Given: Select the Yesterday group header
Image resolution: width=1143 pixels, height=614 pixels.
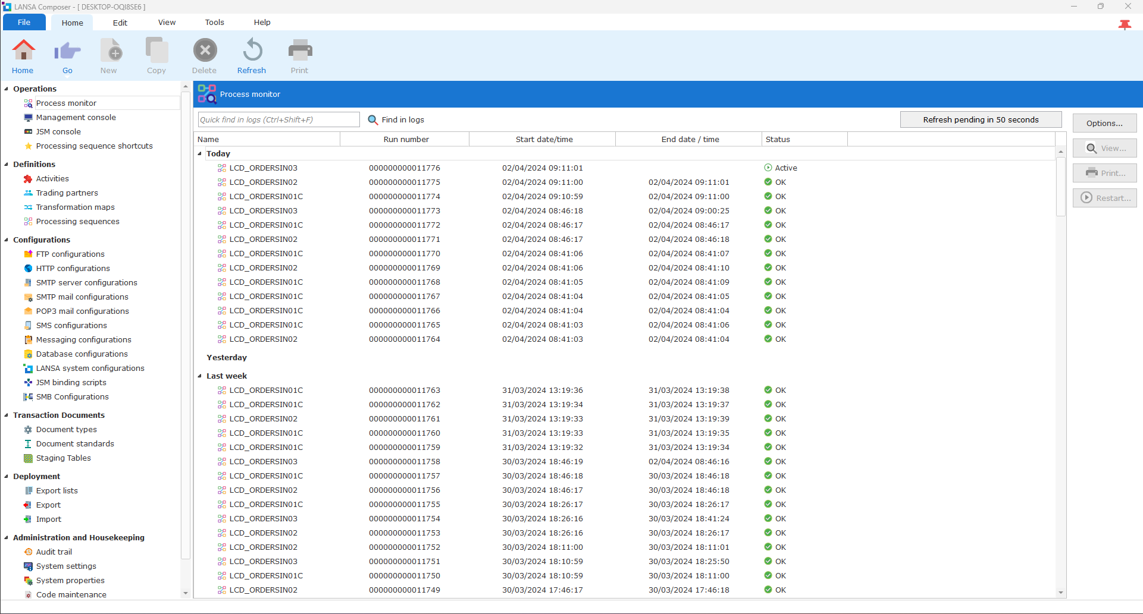Looking at the screenshot, I should click(x=227, y=357).
